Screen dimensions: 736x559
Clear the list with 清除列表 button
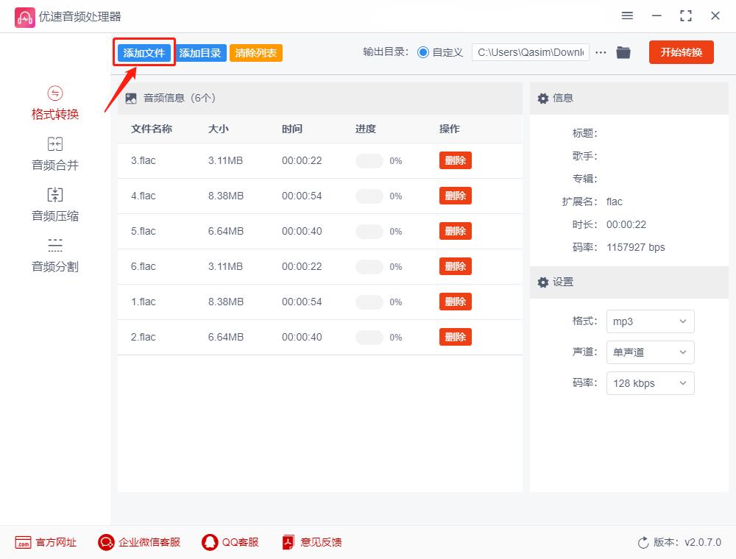tap(255, 52)
